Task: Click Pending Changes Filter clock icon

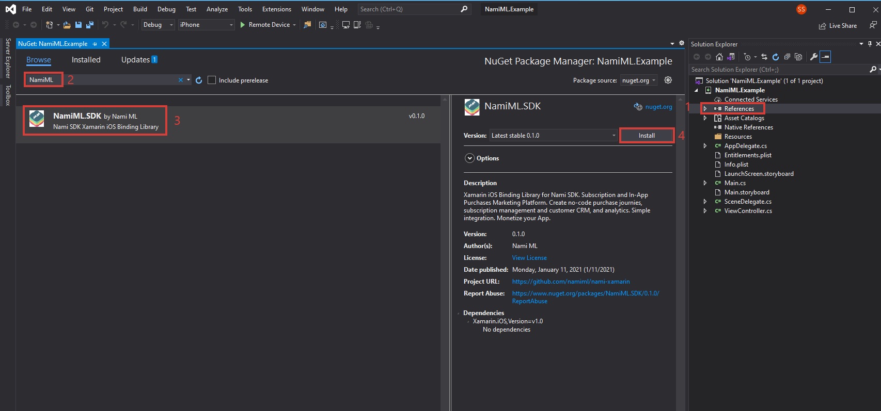Action: click(747, 57)
